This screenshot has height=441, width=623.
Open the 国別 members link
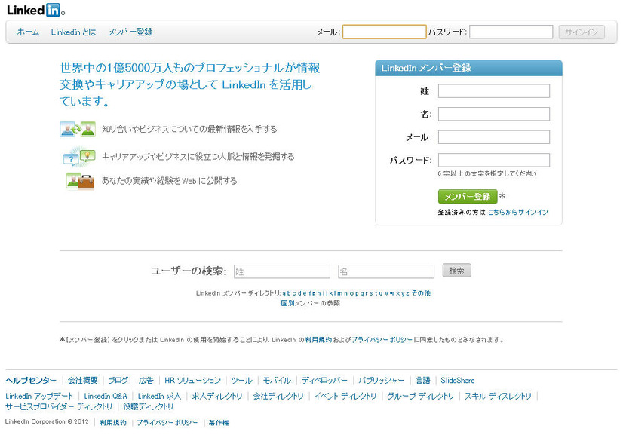287,303
